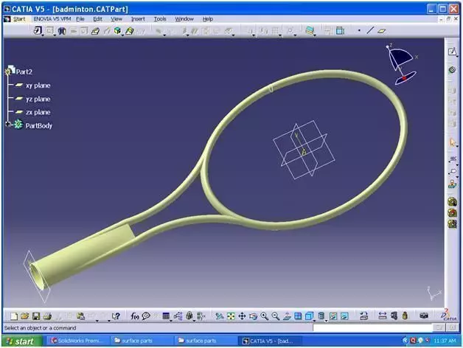Click the Zoom In magnifier
463x348 pixels.
[x=264, y=316]
